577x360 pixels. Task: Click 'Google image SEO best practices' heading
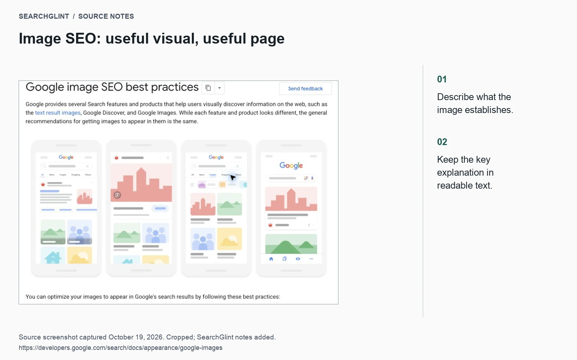point(112,87)
